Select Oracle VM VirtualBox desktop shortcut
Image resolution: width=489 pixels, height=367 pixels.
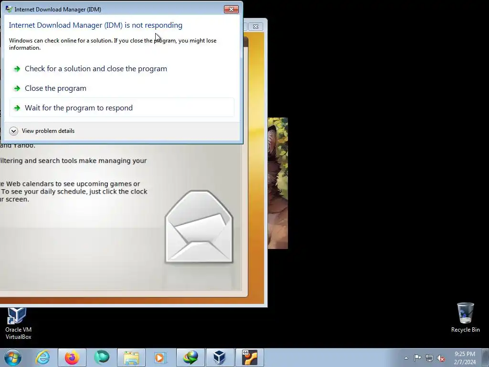point(18,324)
